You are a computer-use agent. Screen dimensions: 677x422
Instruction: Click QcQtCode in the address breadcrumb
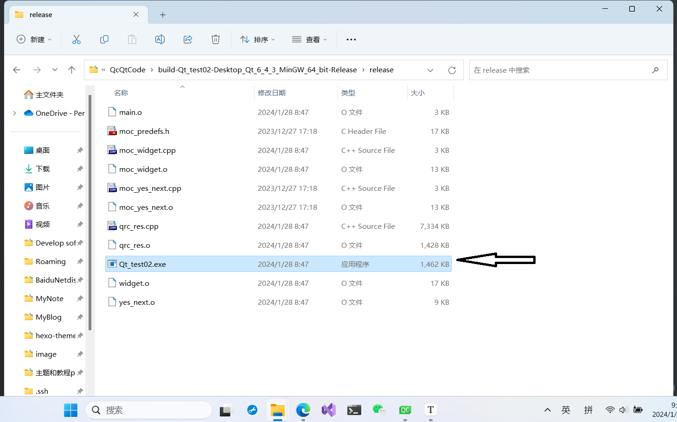(128, 70)
